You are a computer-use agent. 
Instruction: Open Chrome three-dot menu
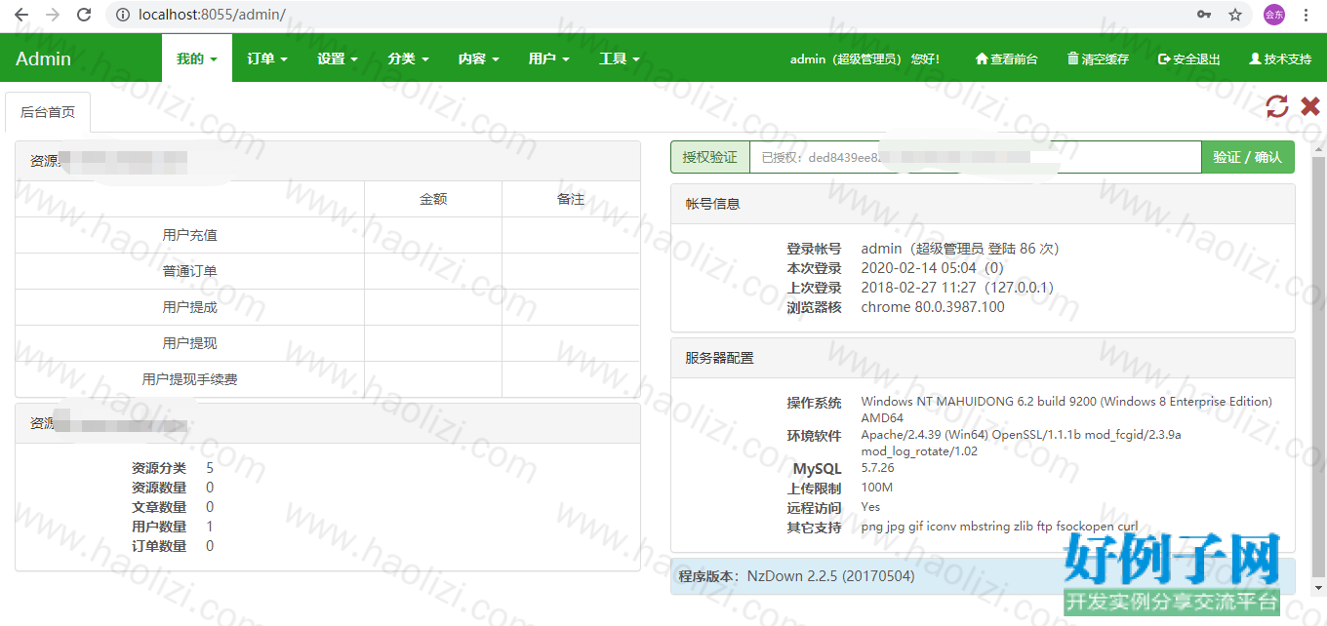[x=1307, y=15]
